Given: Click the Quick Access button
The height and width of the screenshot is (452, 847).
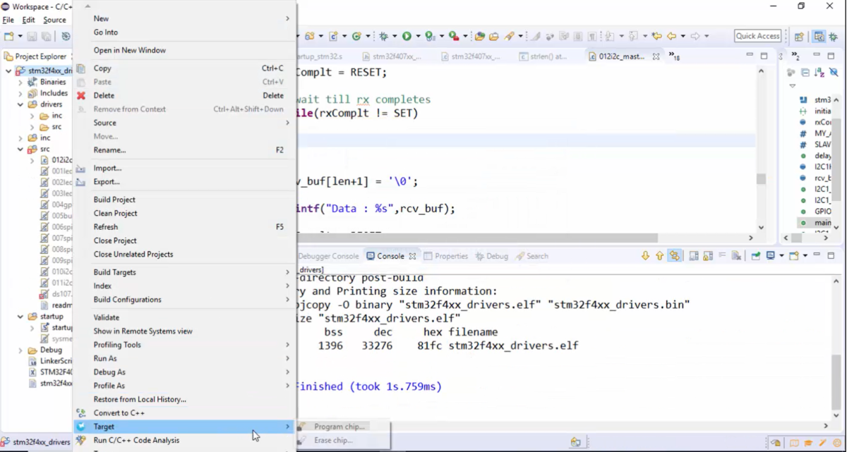Looking at the screenshot, I should [757, 35].
